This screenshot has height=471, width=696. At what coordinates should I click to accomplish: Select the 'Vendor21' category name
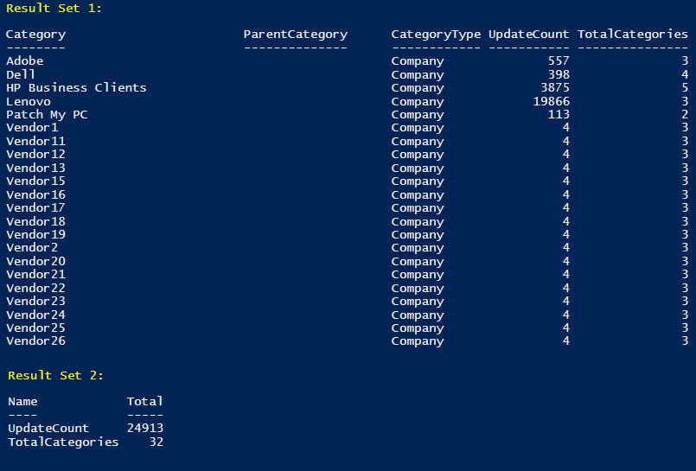(x=35, y=274)
